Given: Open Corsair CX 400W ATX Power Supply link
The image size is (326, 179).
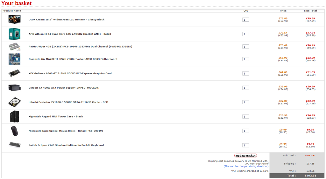Looking at the screenshot, I should (x=64, y=88).
